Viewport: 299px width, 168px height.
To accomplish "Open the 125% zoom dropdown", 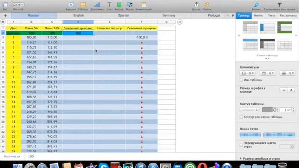I will tap(18, 5).
